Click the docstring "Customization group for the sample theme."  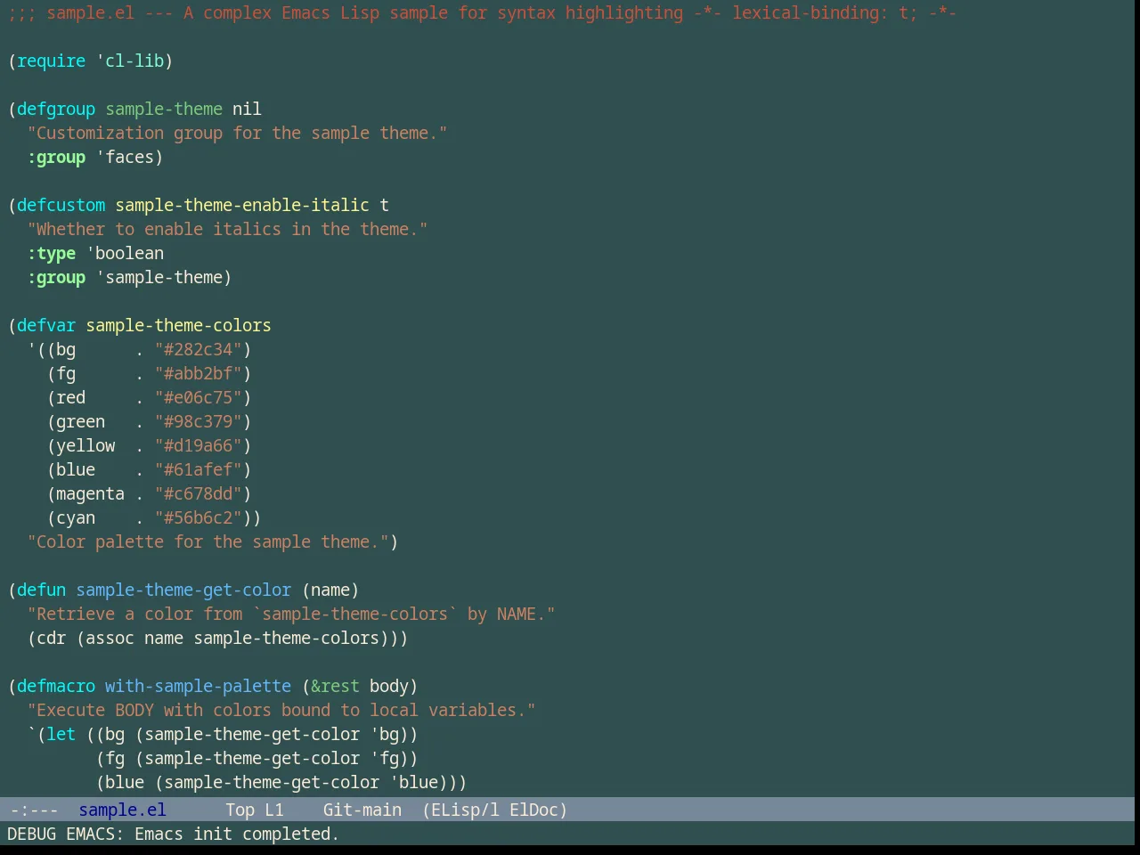tap(237, 133)
